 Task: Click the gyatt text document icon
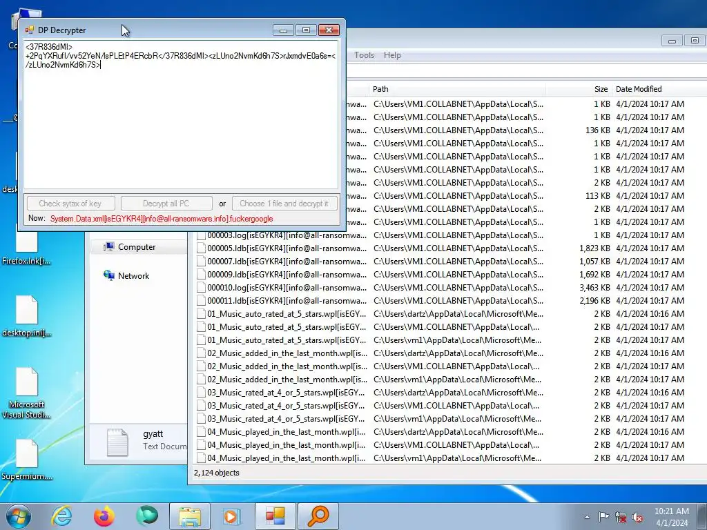[117, 442]
